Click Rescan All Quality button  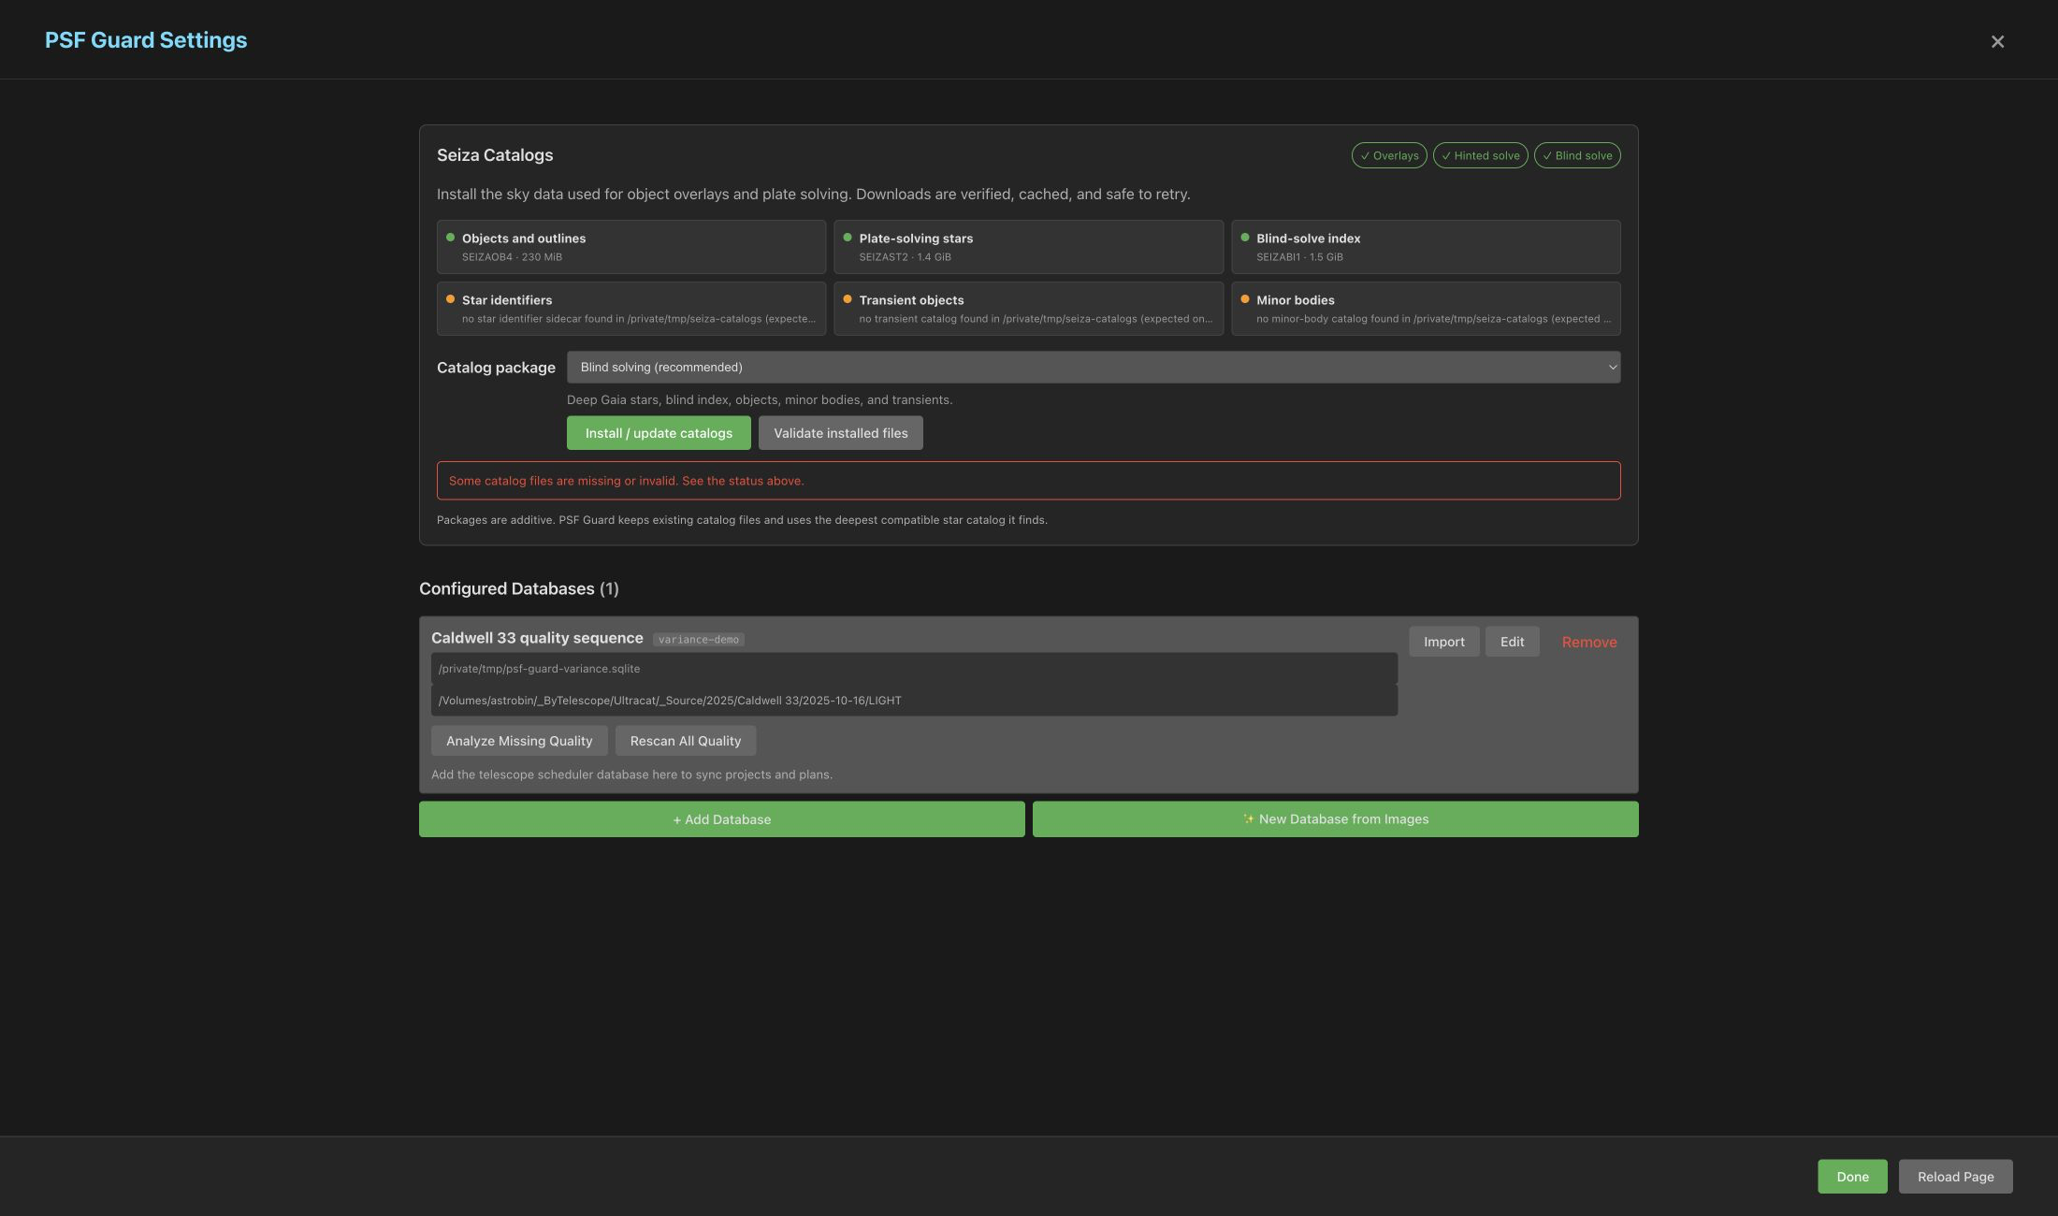685,741
